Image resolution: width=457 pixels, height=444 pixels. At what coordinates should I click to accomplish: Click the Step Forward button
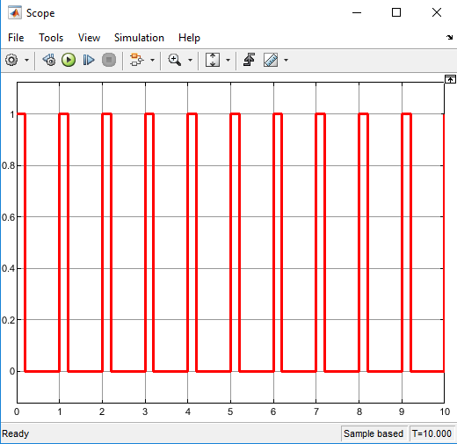pos(89,60)
